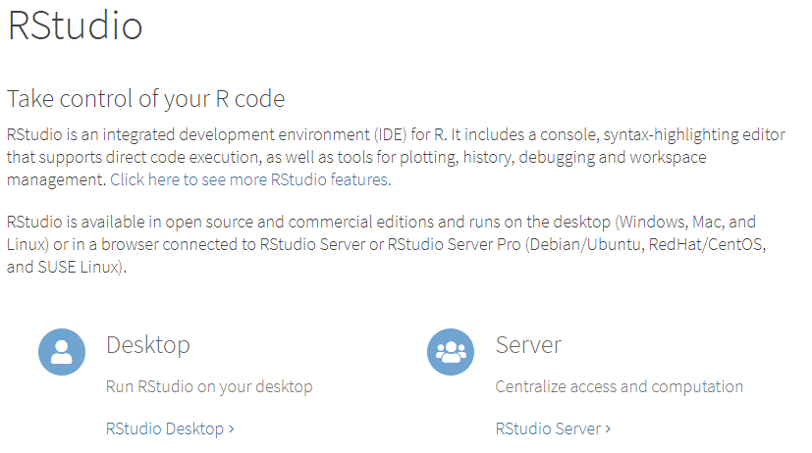Open the RStudio Desktop link
The image size is (812, 453).
point(170,428)
